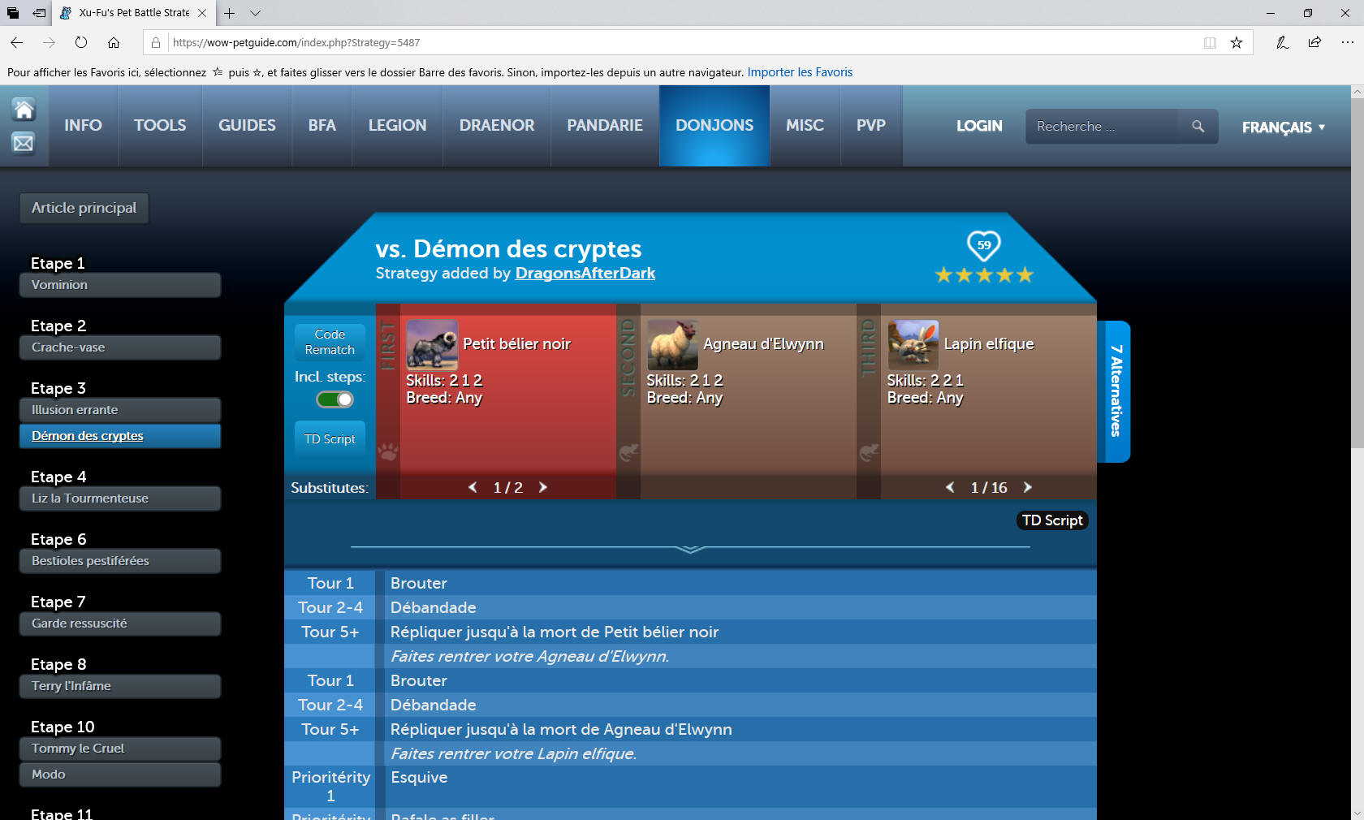Open the MISC menu
The image size is (1364, 820).
[805, 126]
